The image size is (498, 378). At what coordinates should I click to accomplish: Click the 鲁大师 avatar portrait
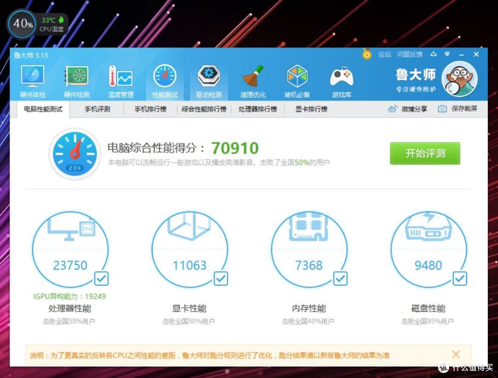pyautogui.click(x=459, y=79)
